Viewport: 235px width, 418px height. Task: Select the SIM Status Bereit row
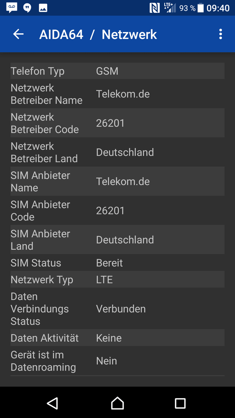click(117, 262)
